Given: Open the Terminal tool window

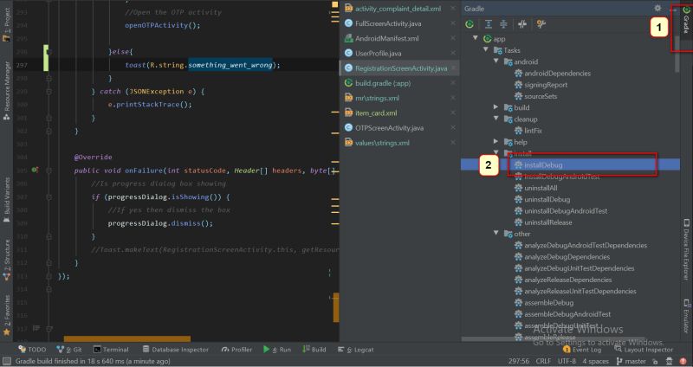Looking at the screenshot, I should point(111,350).
